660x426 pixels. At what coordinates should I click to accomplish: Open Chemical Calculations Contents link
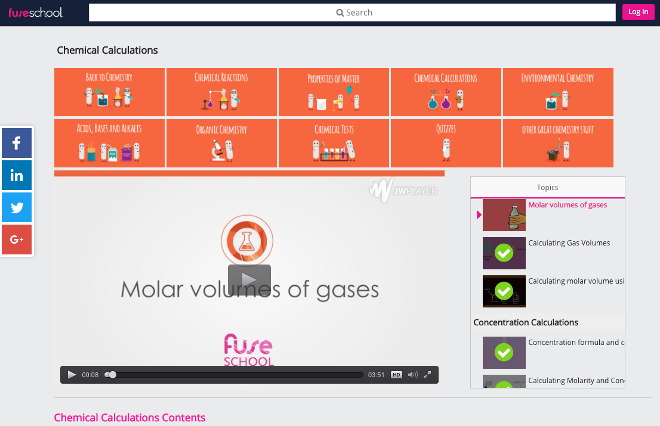pyautogui.click(x=129, y=418)
